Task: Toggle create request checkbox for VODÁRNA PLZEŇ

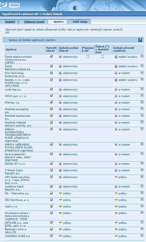Action: click(x=51, y=236)
